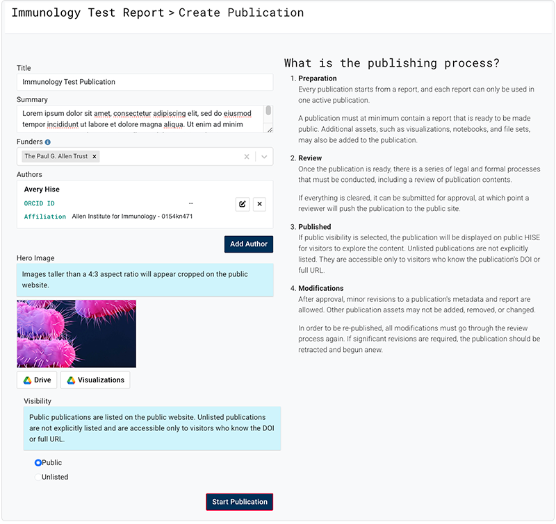
Task: Click the Avery Hise author name
Action: 42,189
